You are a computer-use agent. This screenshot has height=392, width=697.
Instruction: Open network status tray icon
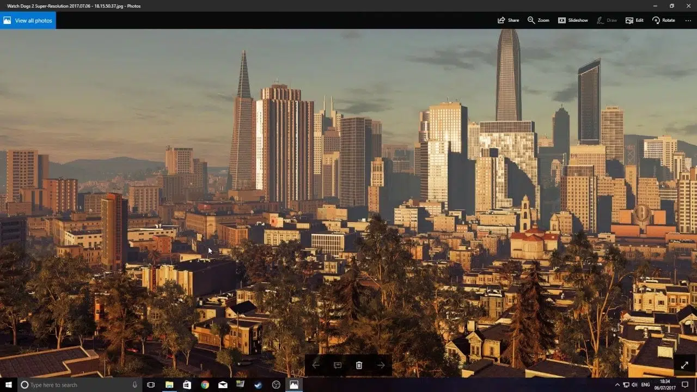tap(626, 385)
